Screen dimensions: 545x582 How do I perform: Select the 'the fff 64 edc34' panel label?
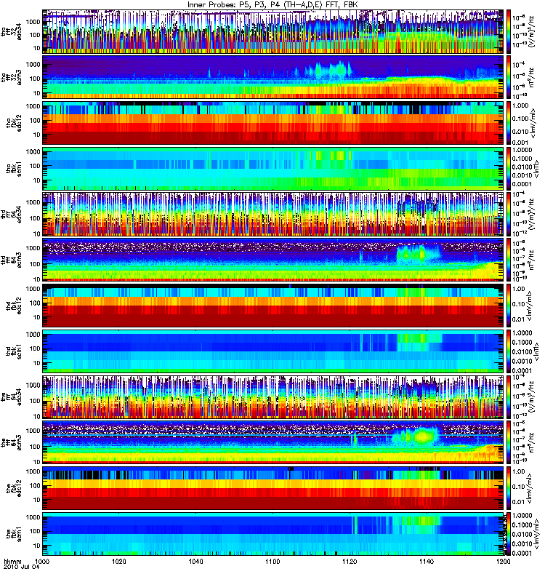(12, 397)
